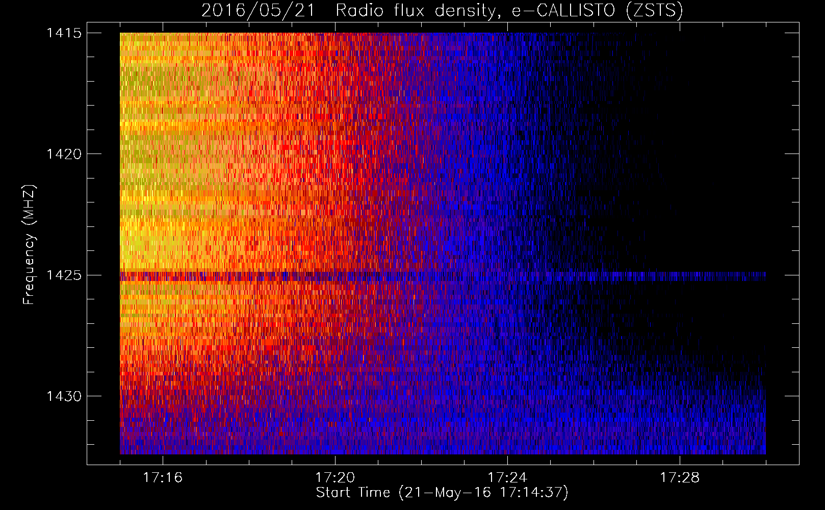
Task: Click the 17:20 time tick label
Action: [335, 477]
